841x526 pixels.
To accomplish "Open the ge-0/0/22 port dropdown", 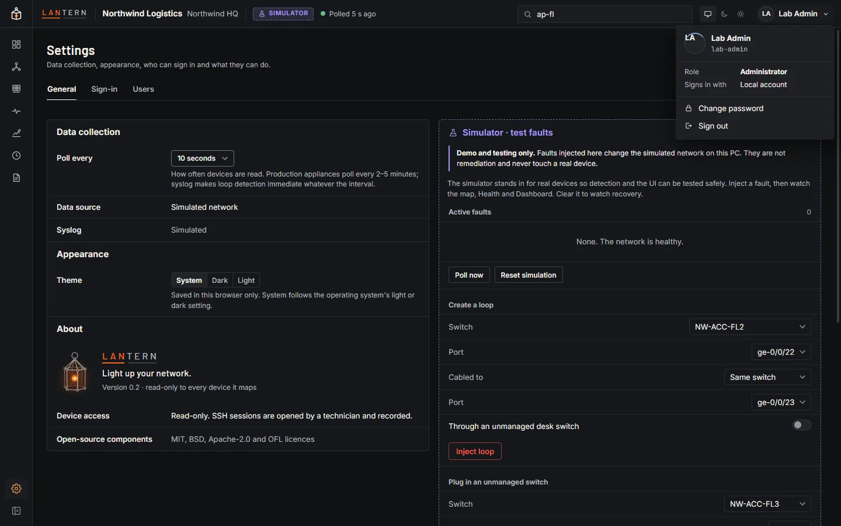I will 781,352.
